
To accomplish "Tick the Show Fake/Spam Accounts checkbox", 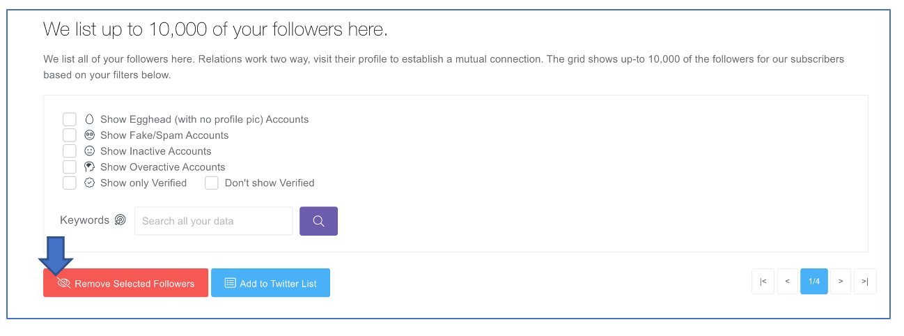I will [70, 135].
